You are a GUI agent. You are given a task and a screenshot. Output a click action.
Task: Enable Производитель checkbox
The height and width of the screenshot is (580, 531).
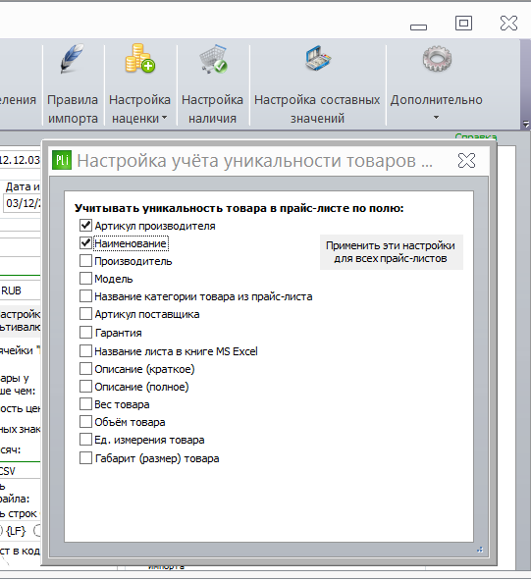point(85,261)
